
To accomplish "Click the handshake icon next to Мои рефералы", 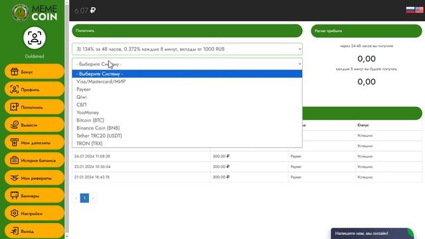I will point(15,178).
